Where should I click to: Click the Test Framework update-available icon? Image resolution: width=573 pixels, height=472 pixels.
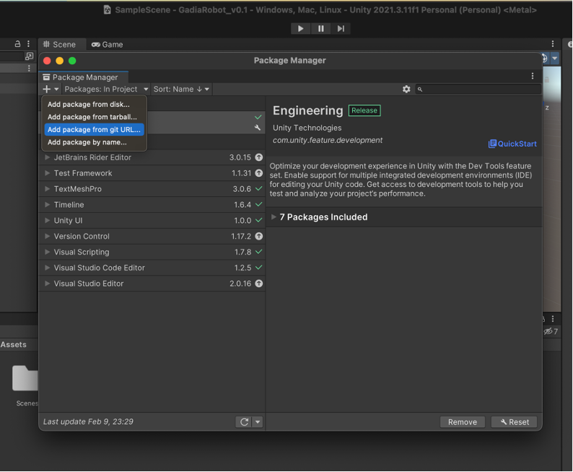pos(259,173)
